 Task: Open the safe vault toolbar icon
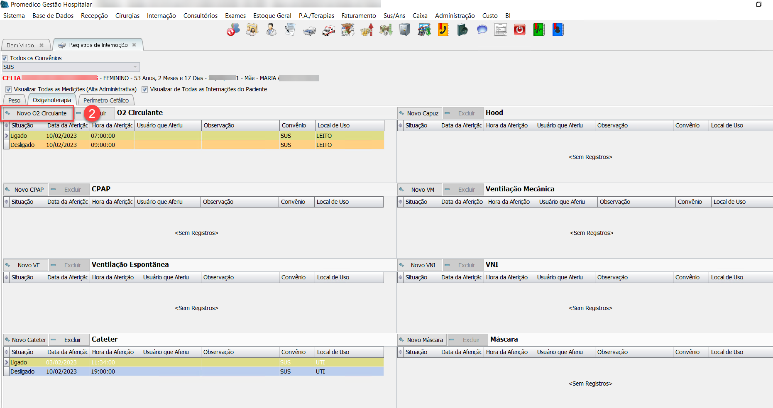pos(405,30)
